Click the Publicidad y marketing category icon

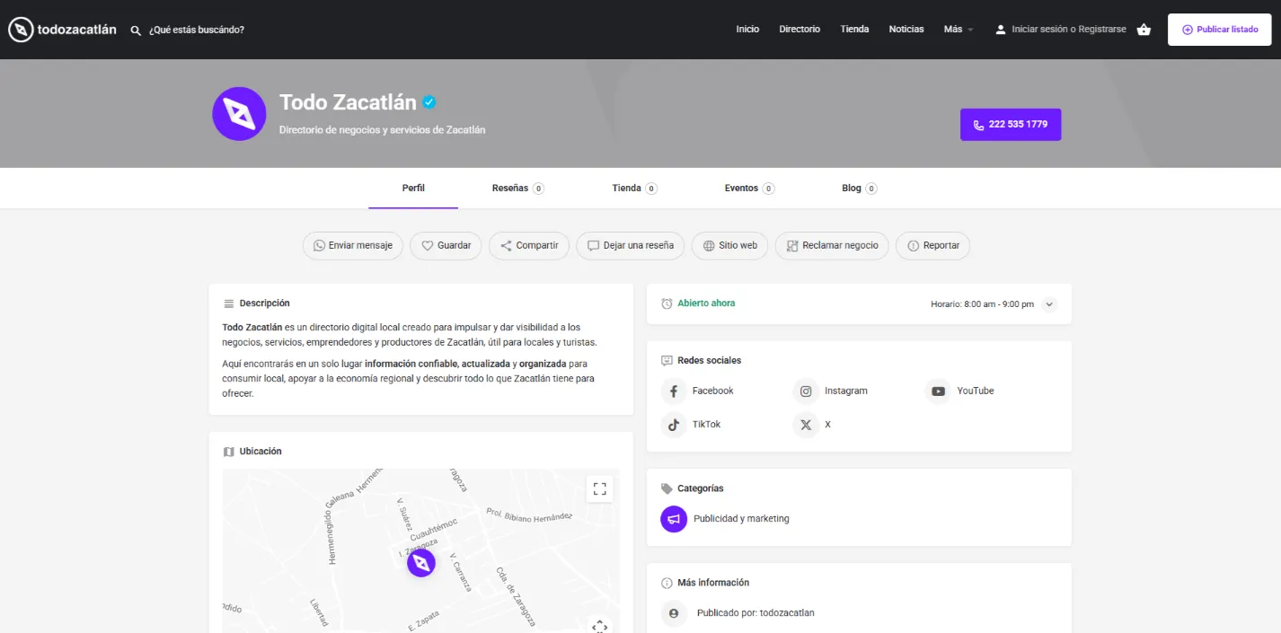click(x=674, y=519)
